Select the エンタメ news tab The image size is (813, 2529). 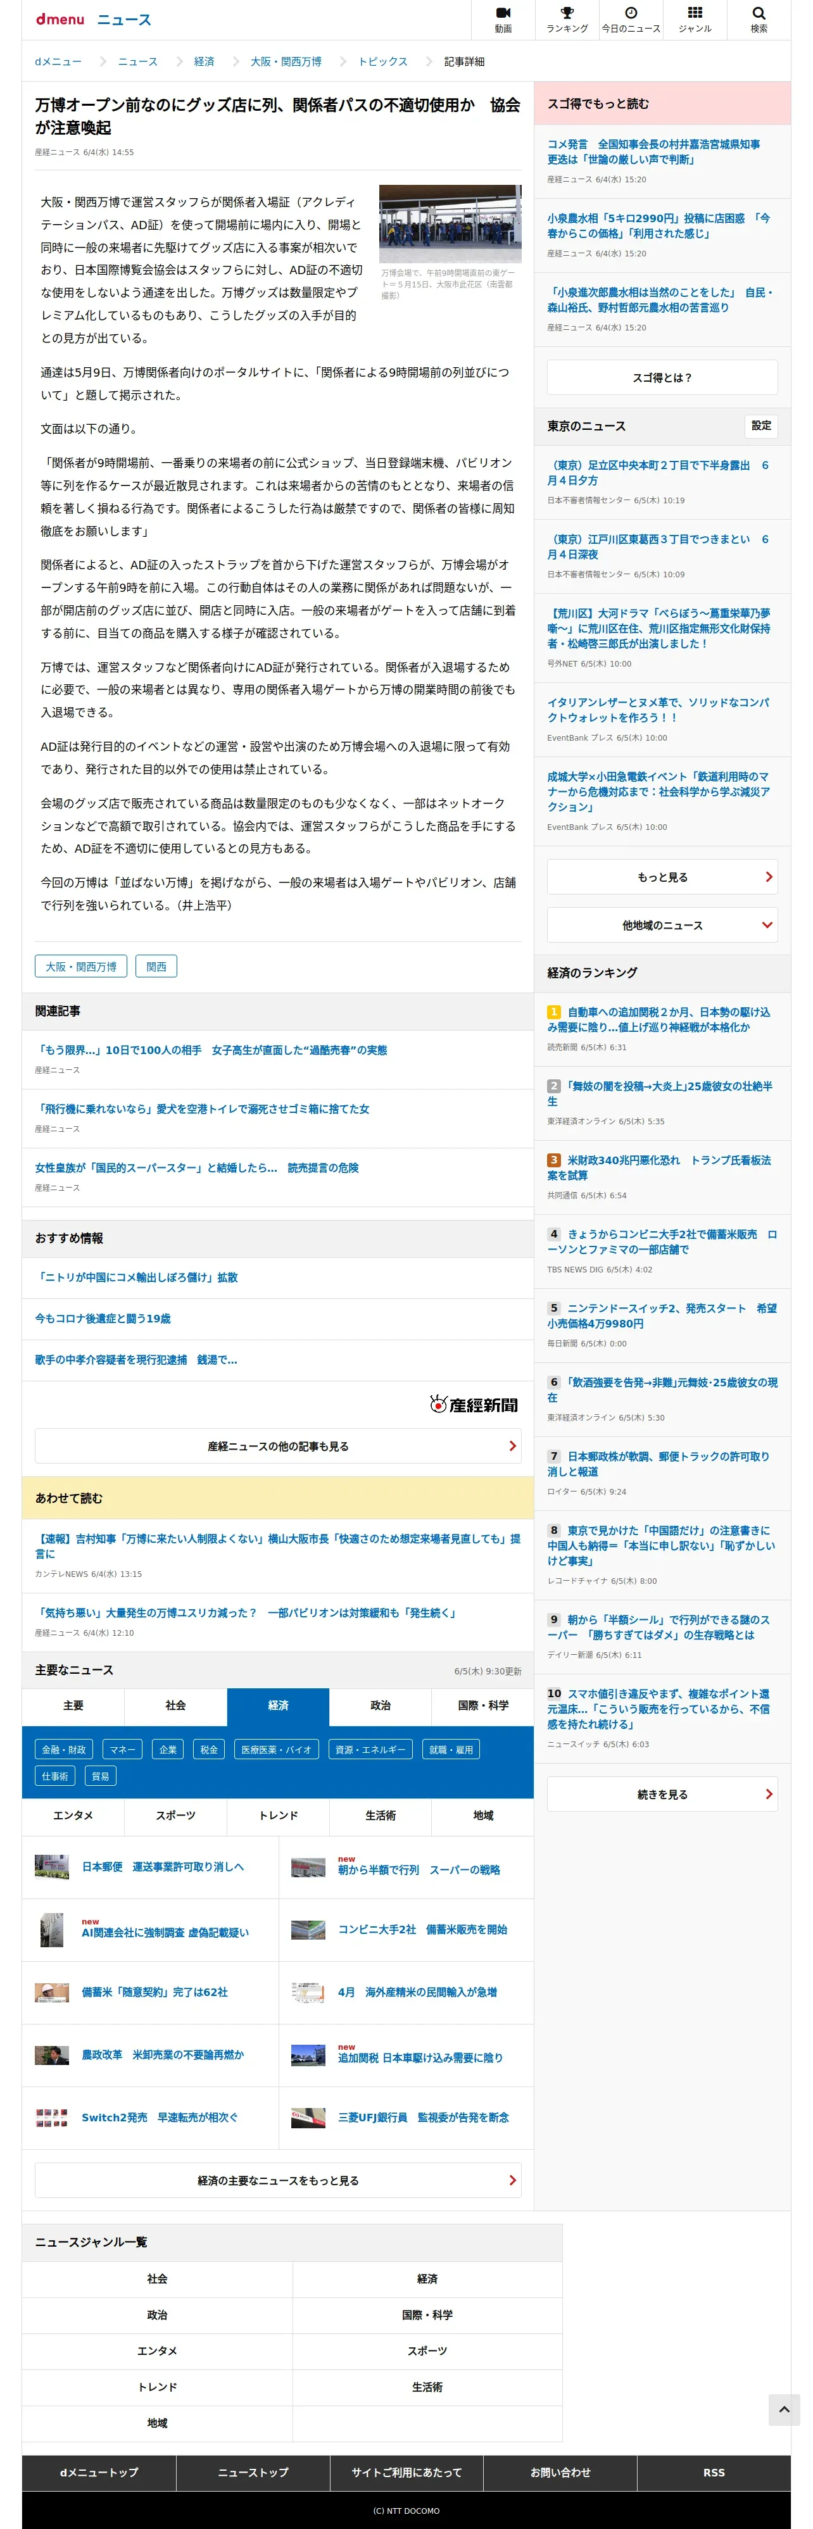point(73,1816)
